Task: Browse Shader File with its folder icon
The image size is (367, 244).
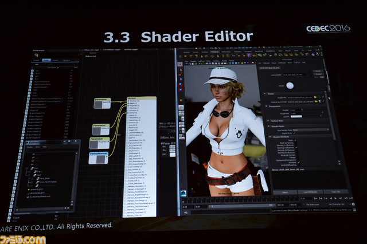Action: 315,97
